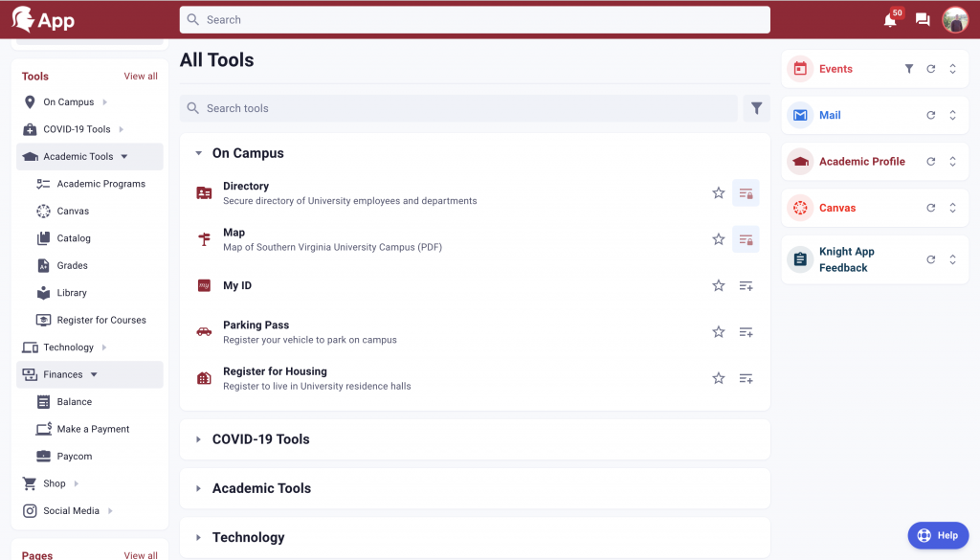Open Catalog in sidebar
The height and width of the screenshot is (560, 980).
pyautogui.click(x=64, y=238)
